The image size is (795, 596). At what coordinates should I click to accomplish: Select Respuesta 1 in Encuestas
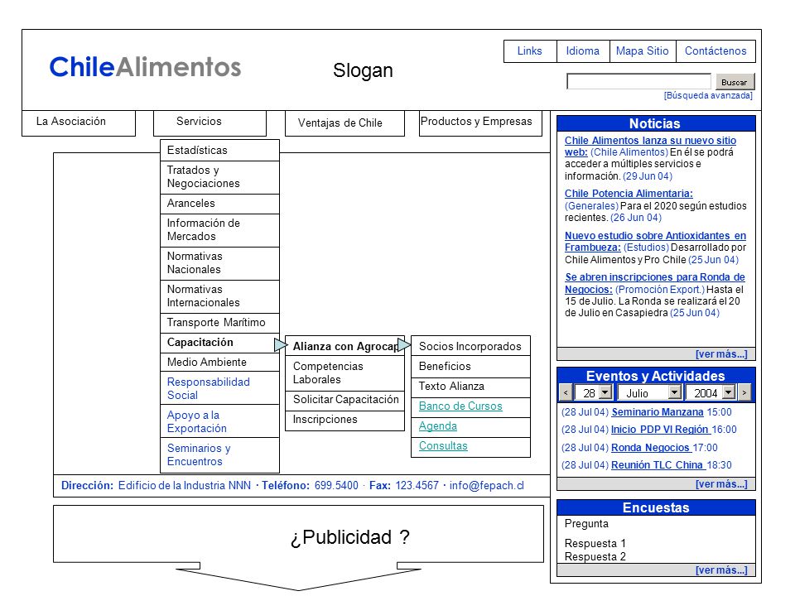(595, 544)
